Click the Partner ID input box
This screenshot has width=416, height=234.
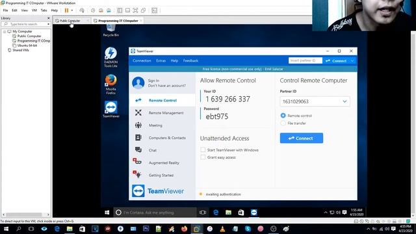tap(315, 101)
